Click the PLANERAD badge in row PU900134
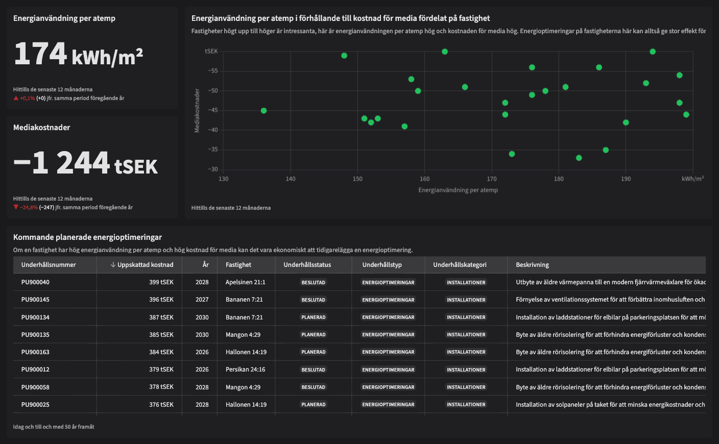This screenshot has height=444, width=719. pos(313,317)
